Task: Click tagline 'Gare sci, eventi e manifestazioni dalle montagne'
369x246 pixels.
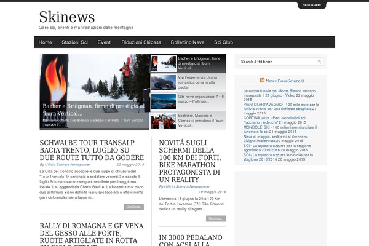Action: click(x=86, y=28)
